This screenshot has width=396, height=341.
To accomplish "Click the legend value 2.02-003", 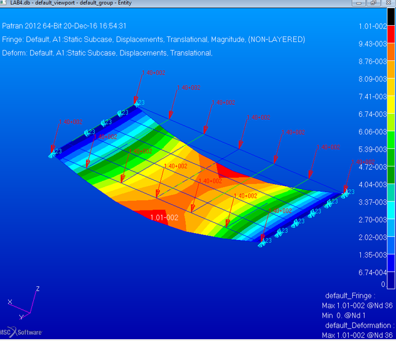I will (373, 237).
